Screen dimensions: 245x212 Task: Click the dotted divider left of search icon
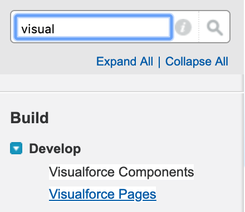click(199, 27)
